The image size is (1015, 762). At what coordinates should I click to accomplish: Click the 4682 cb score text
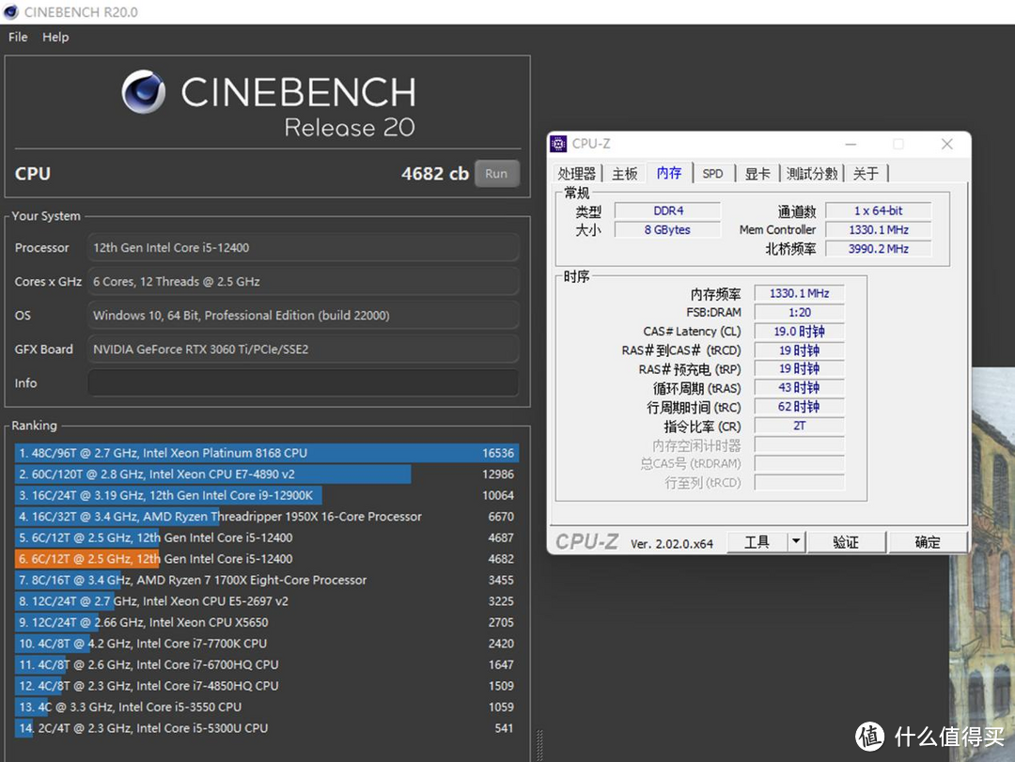click(x=434, y=174)
